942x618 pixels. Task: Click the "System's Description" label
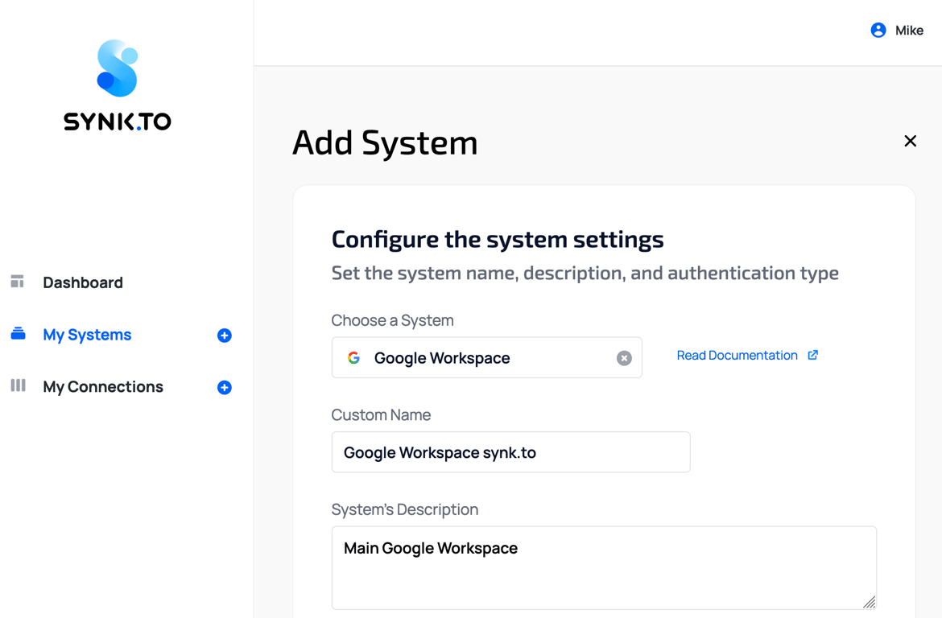pos(405,509)
